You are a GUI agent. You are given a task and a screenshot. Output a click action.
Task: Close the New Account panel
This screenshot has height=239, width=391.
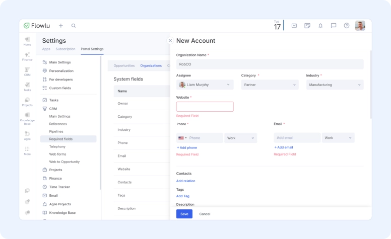[170, 41]
